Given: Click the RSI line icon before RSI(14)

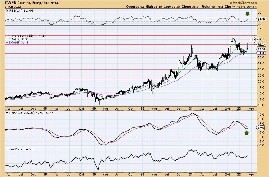Looking at the screenshot, I should pos(7,11).
